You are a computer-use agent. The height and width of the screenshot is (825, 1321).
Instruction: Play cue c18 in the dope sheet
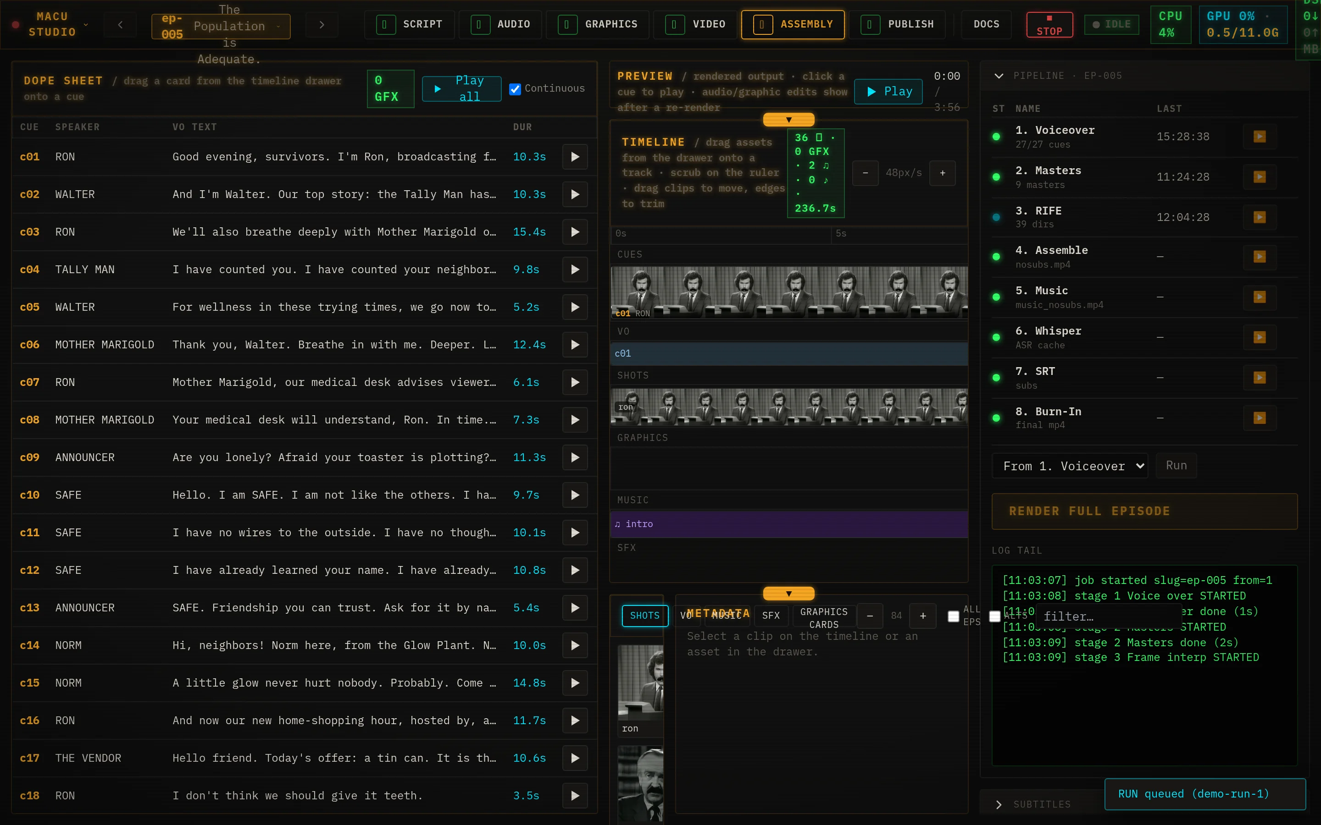575,796
